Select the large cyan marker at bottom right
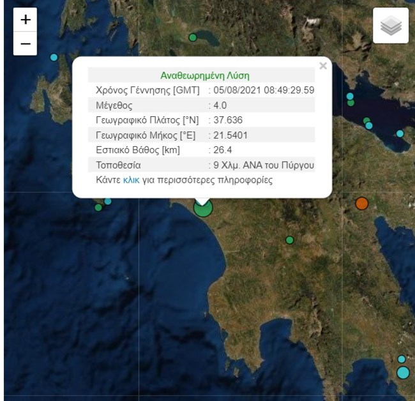415x401 pixels. pos(403,372)
